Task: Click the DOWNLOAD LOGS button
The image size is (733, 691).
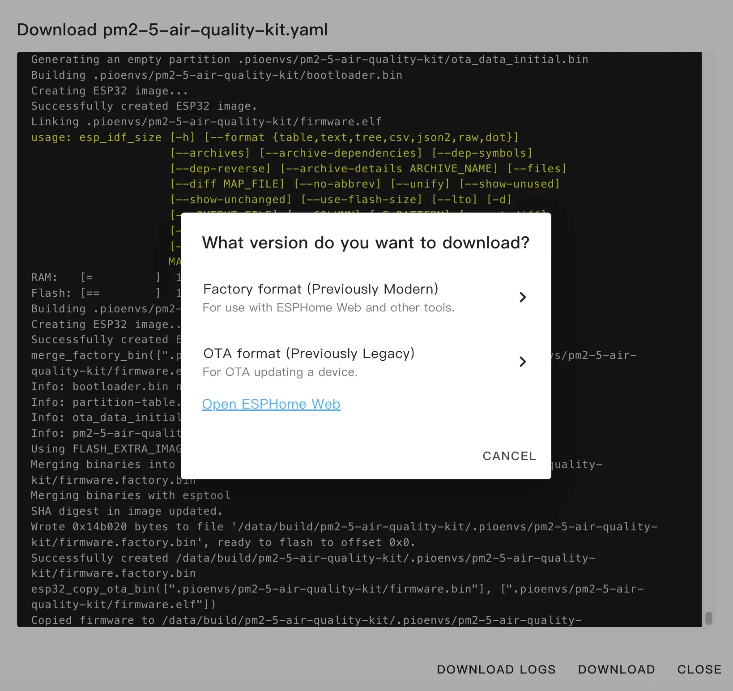Action: tap(496, 670)
